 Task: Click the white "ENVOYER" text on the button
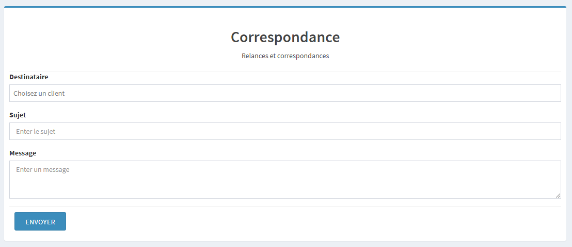point(40,222)
